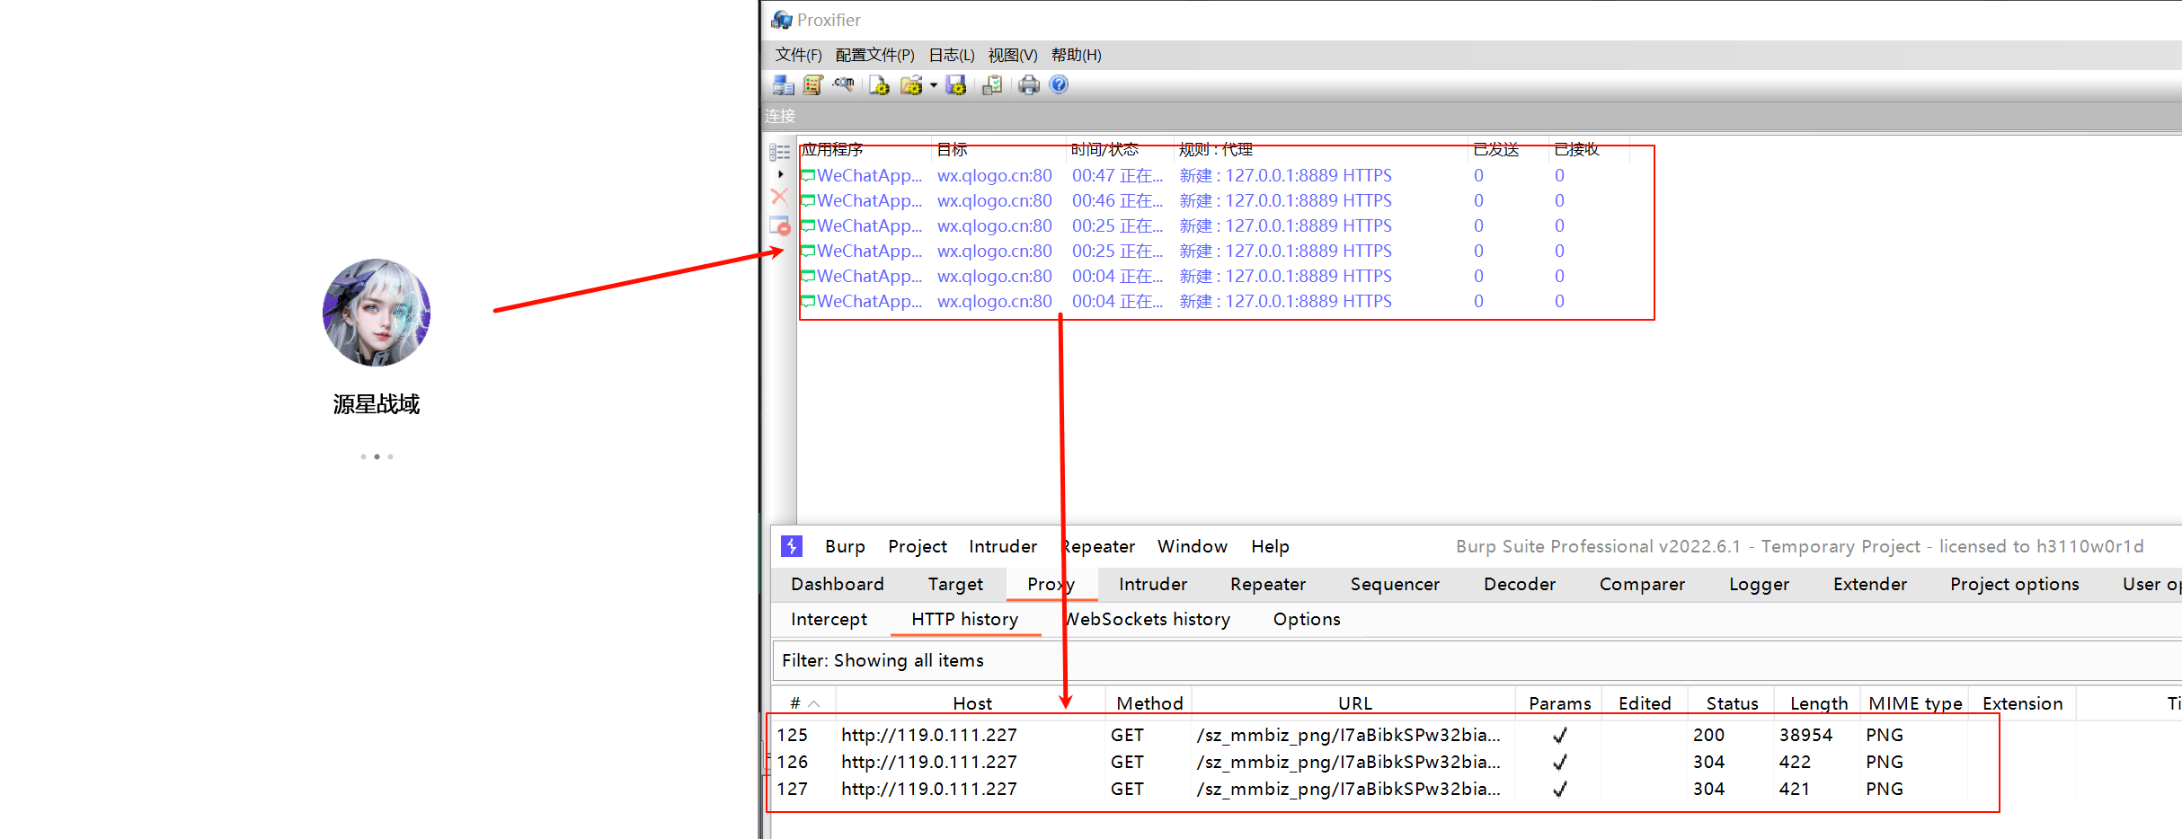Screen dimensions: 2182x839
Task: Switch to the Intercept sub-tab
Action: 829,619
